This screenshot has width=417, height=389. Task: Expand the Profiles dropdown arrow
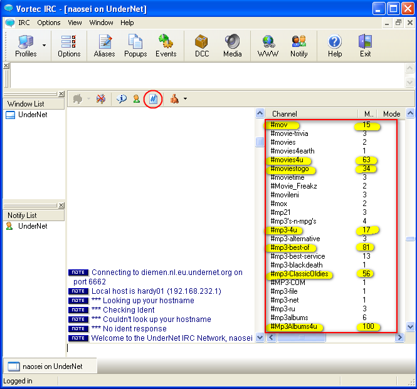pyautogui.click(x=44, y=46)
